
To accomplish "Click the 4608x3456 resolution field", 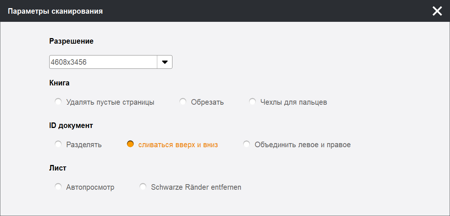I will [x=103, y=62].
